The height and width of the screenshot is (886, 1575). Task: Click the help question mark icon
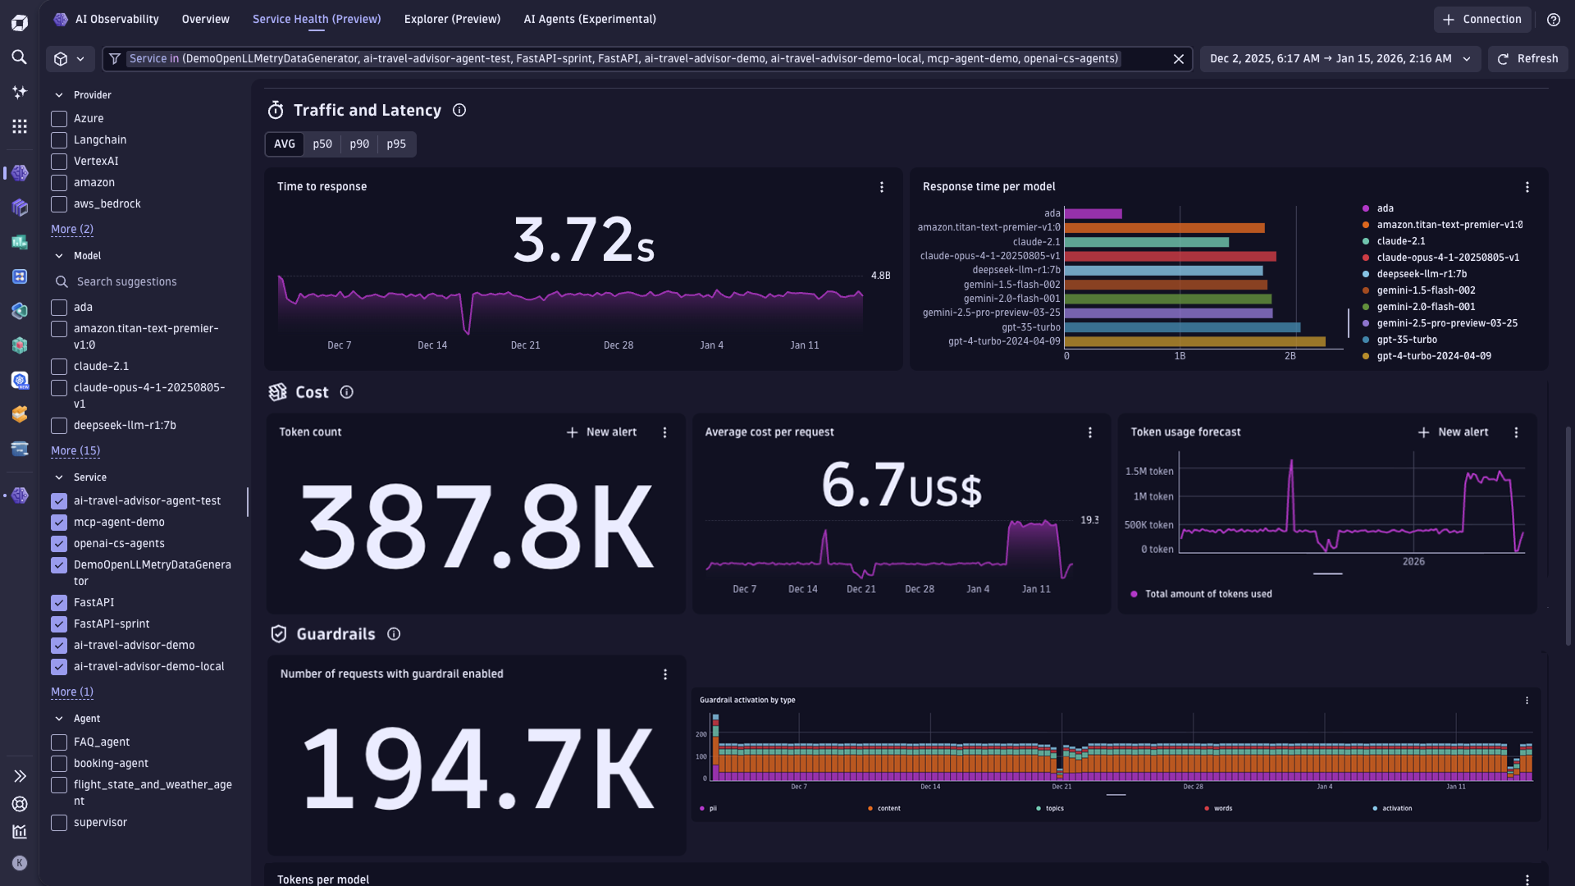tap(1553, 20)
